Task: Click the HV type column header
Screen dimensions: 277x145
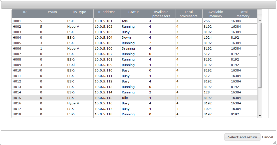Action: (x=80, y=14)
